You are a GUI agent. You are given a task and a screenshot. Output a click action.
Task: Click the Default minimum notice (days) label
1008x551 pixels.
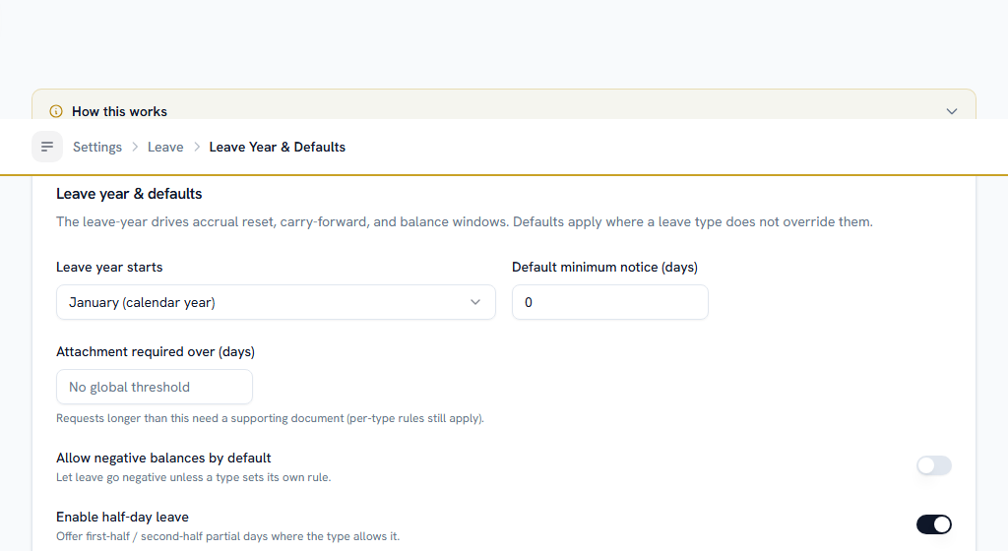pos(604,267)
